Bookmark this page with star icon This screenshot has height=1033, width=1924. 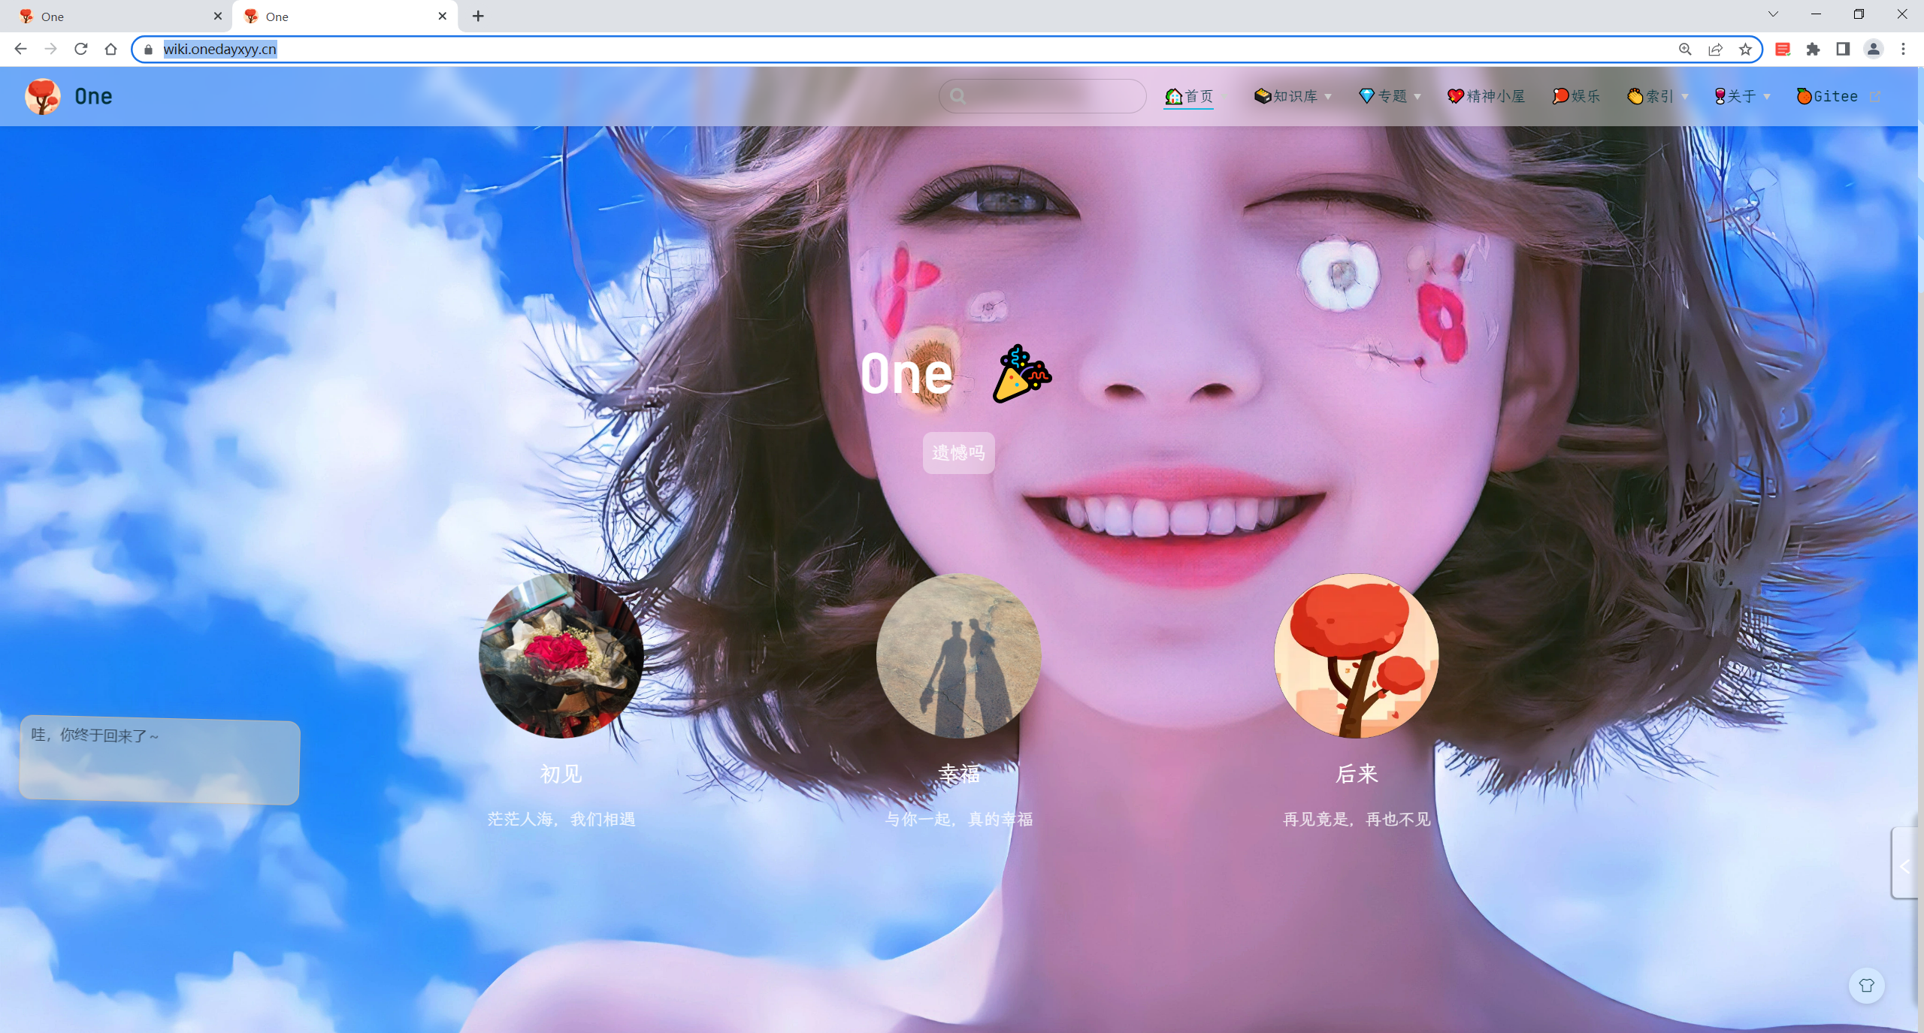(x=1745, y=49)
